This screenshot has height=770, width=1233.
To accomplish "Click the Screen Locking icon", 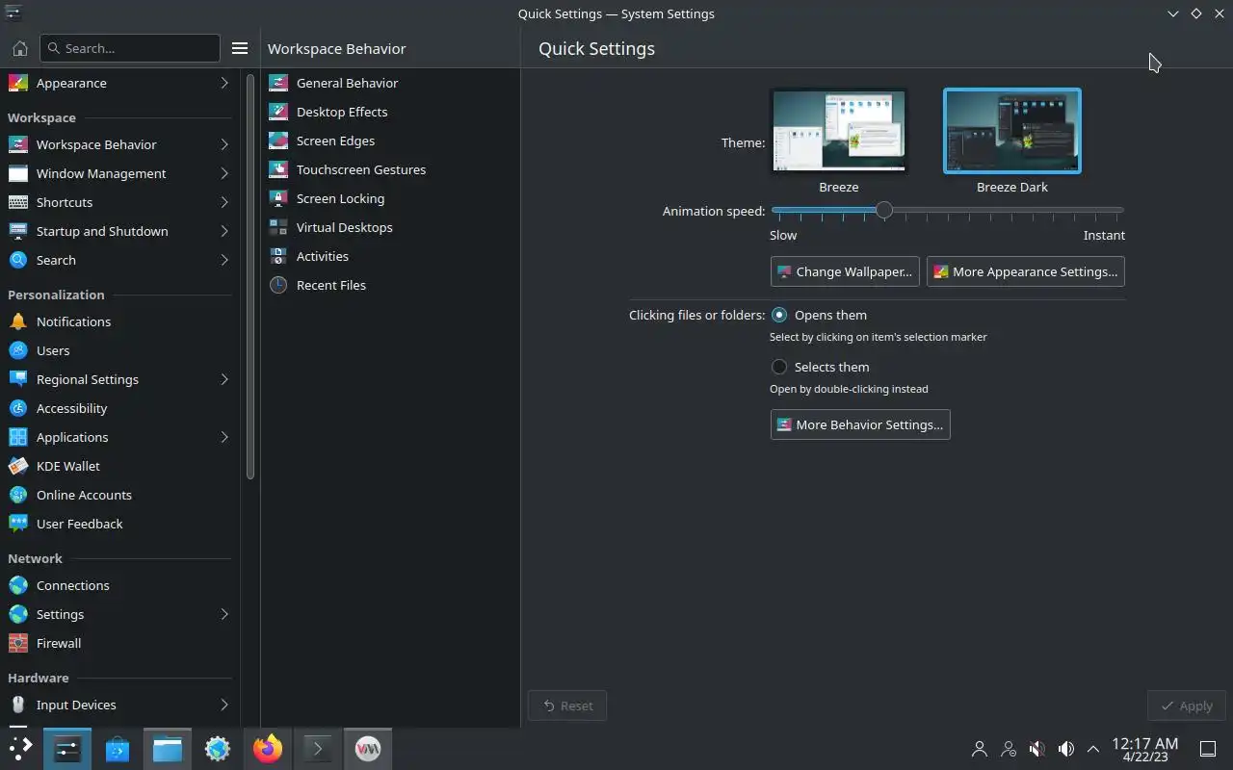I will (x=278, y=198).
